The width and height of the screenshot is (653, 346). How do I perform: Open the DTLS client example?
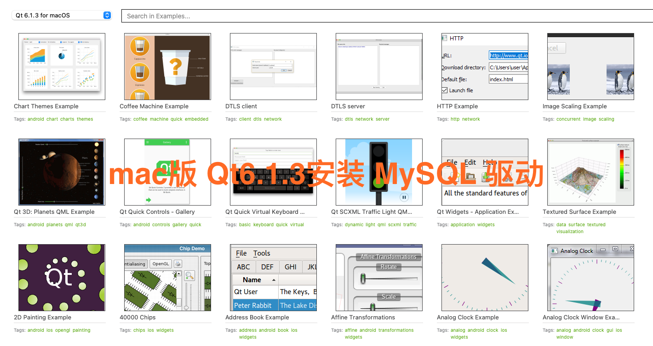pos(273,67)
